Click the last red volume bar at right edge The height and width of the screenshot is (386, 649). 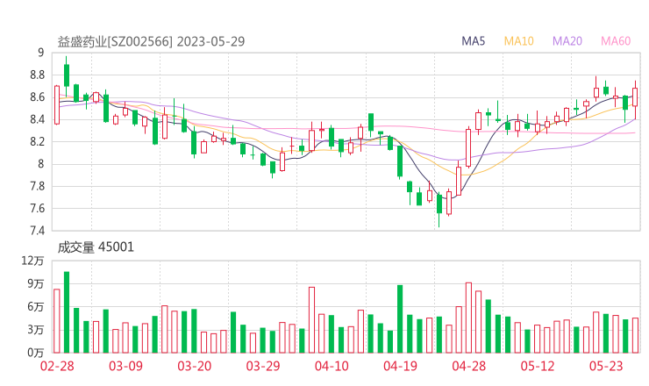pyautogui.click(x=635, y=335)
